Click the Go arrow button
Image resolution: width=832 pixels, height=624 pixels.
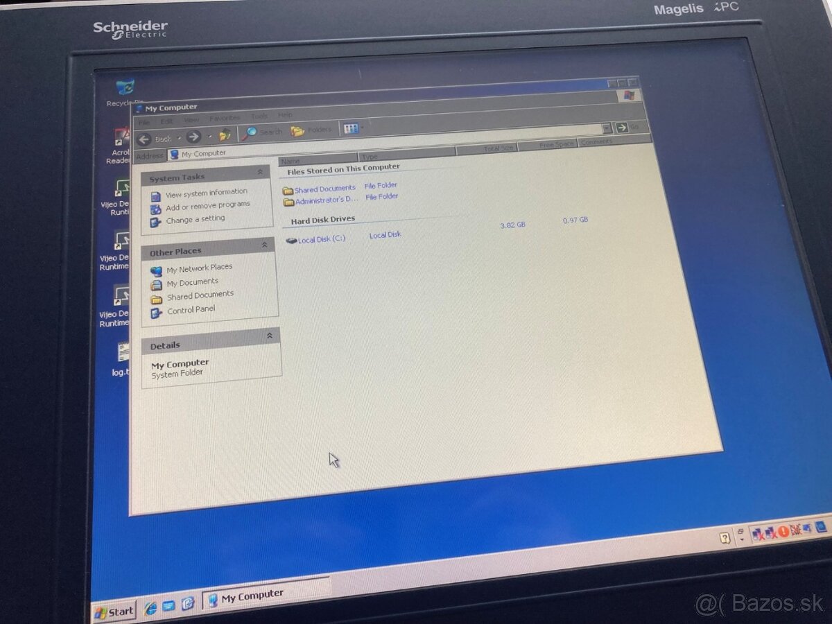click(x=622, y=127)
